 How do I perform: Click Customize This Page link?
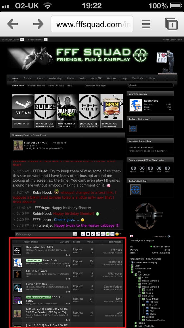(95, 85)
